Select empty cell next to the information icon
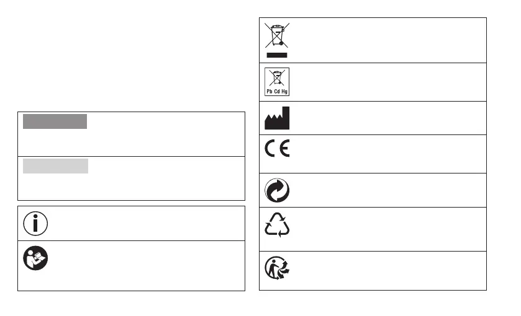The height and width of the screenshot is (316, 521). (x=147, y=224)
